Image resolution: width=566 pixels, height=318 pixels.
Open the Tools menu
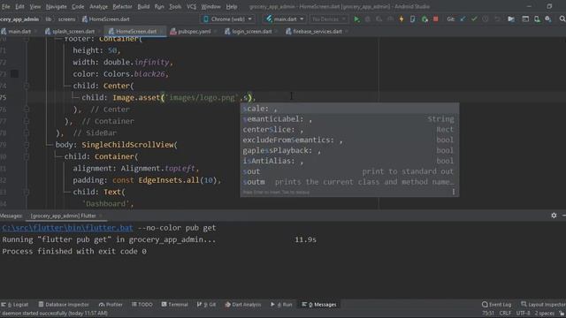pos(175,6)
